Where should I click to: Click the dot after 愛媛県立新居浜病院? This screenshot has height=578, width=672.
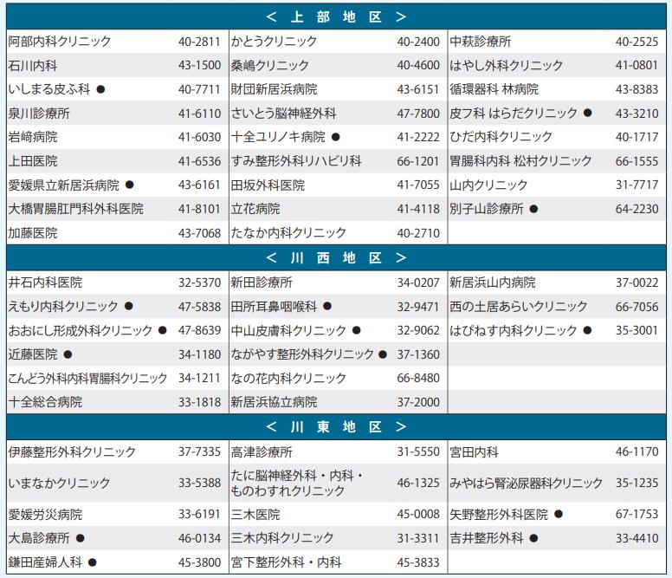[x=130, y=185]
